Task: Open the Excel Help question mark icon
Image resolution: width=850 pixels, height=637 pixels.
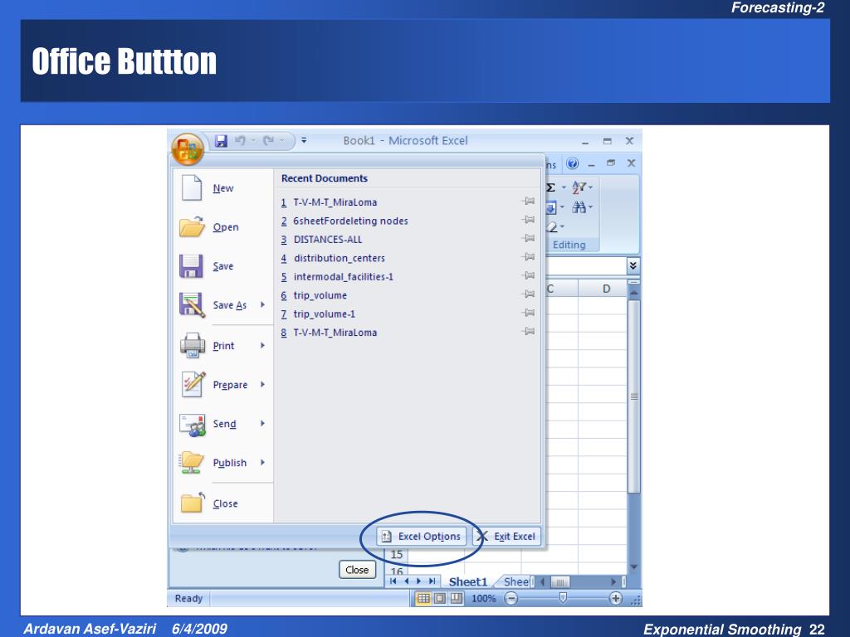Action: tap(572, 163)
